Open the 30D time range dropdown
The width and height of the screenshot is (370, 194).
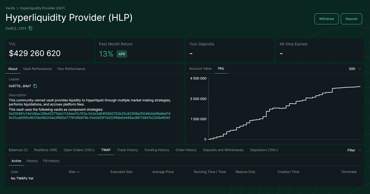[355, 69]
